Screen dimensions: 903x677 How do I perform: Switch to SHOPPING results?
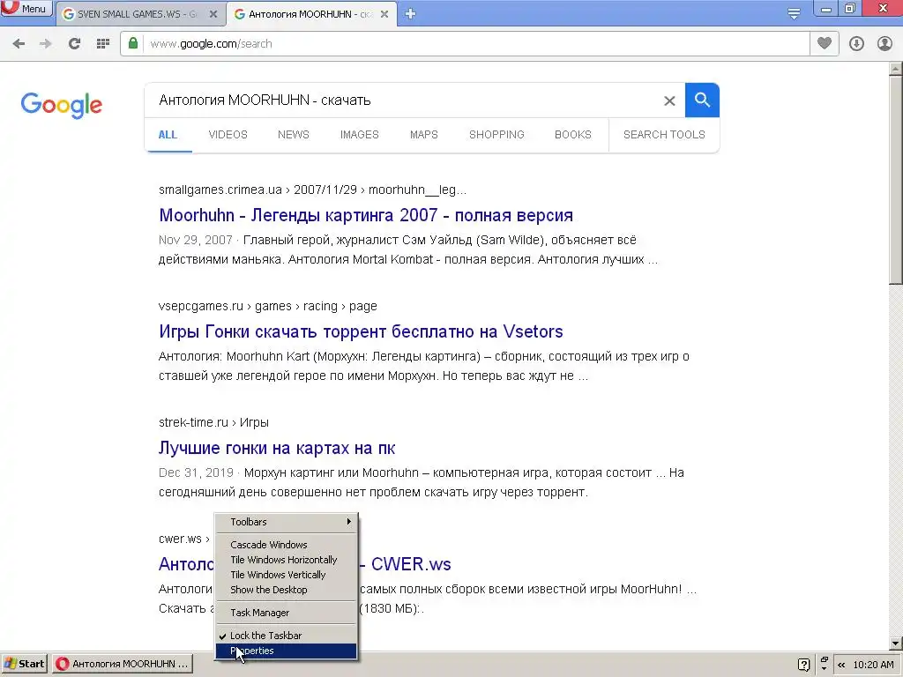pyautogui.click(x=496, y=135)
